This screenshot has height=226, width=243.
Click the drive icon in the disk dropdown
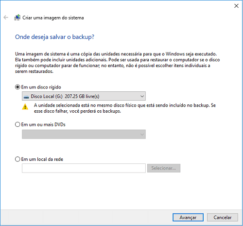[x=26, y=97]
